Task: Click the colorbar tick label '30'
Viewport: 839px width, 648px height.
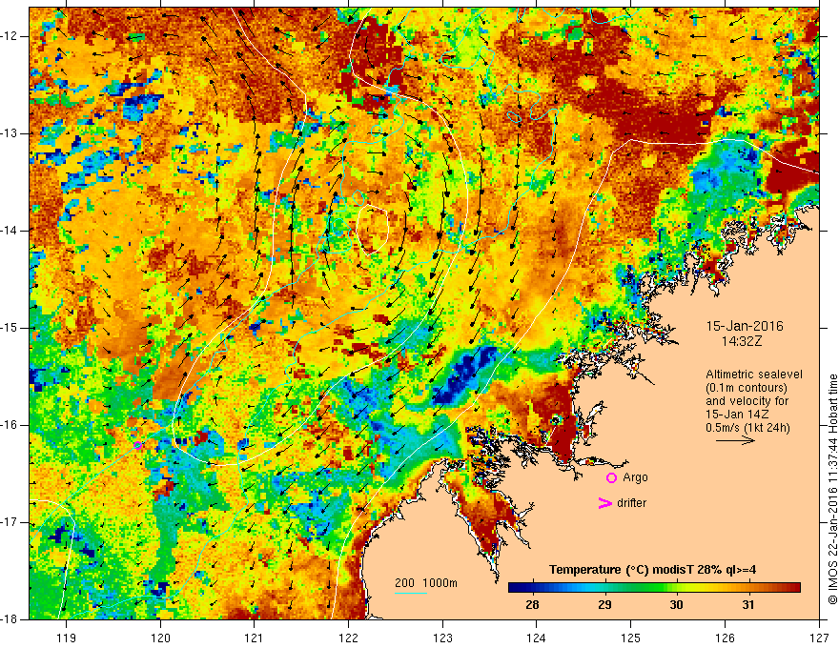Action: click(676, 605)
